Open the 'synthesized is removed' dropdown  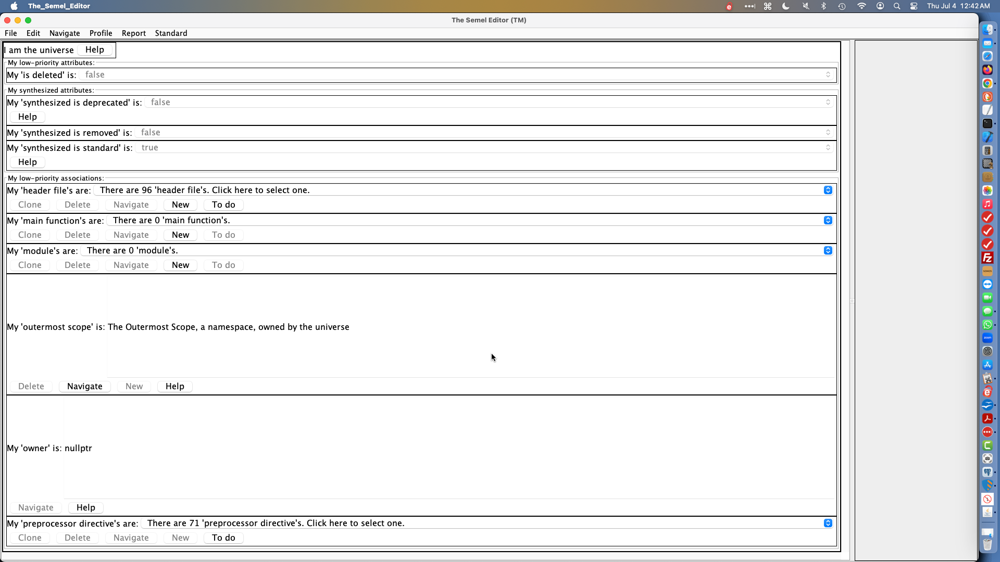pos(485,133)
